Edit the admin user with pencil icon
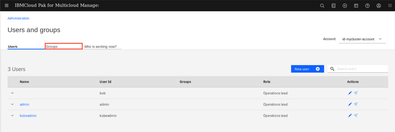The image size is (395, 132). click(350, 104)
